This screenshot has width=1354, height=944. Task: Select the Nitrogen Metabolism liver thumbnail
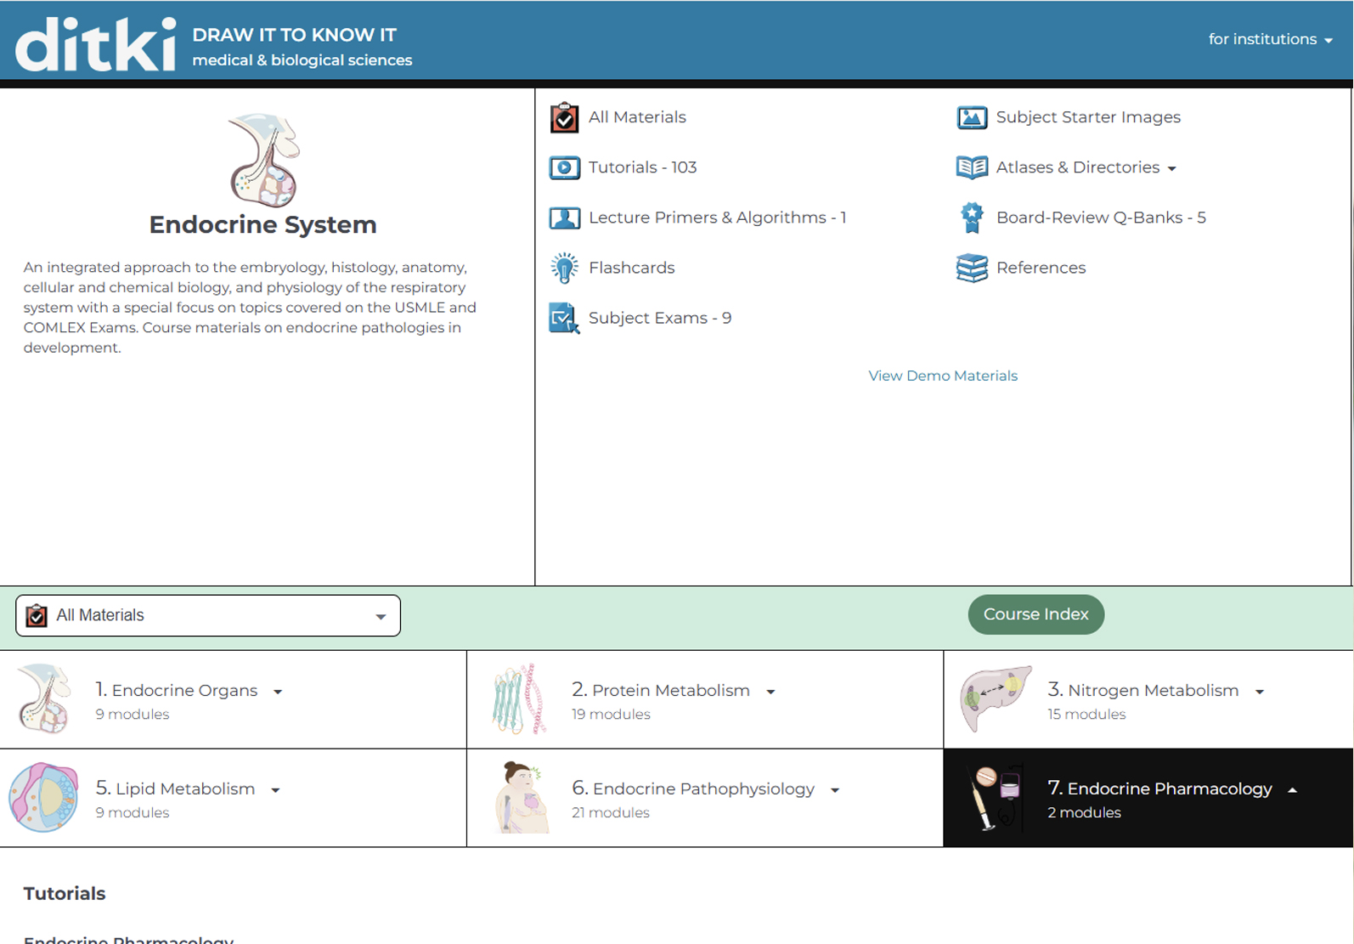[x=995, y=698]
